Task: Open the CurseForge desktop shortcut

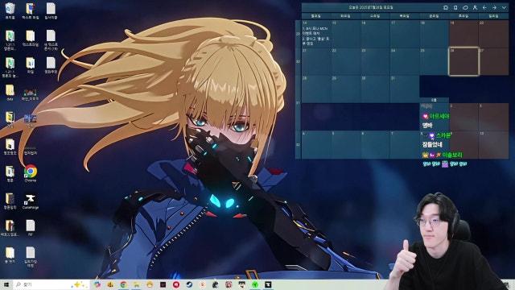Action: [x=31, y=201]
